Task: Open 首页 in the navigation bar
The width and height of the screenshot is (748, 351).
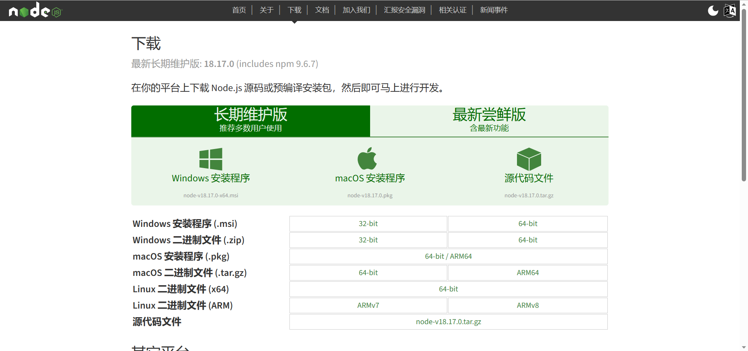Action: point(239,10)
